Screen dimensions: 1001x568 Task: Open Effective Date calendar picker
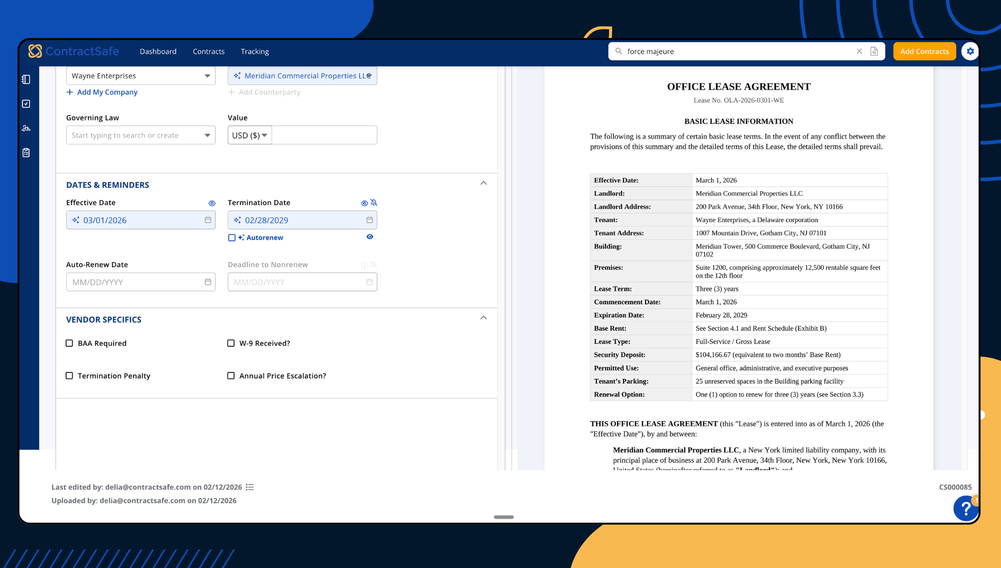click(x=208, y=220)
